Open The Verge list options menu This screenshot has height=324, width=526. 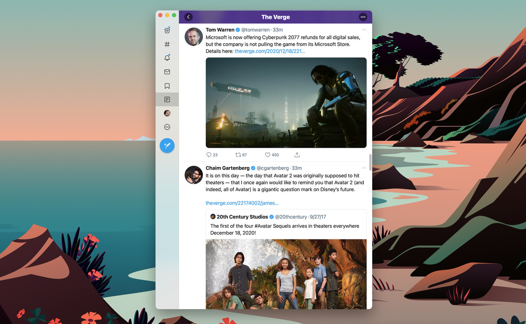[x=363, y=17]
